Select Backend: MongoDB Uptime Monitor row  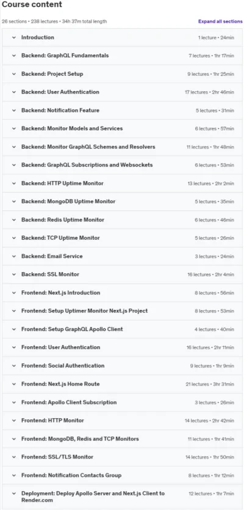[123, 201]
